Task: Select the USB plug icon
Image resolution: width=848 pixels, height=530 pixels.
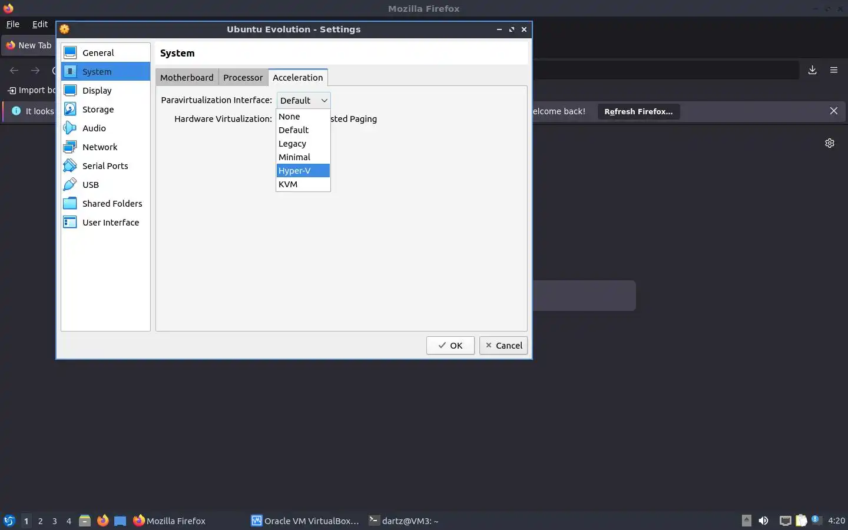Action: tap(70, 184)
